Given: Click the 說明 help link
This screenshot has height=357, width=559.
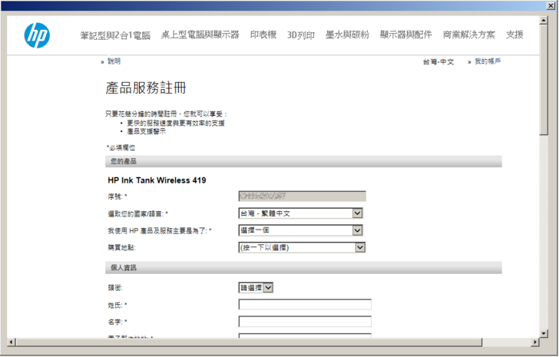Looking at the screenshot, I should 114,61.
